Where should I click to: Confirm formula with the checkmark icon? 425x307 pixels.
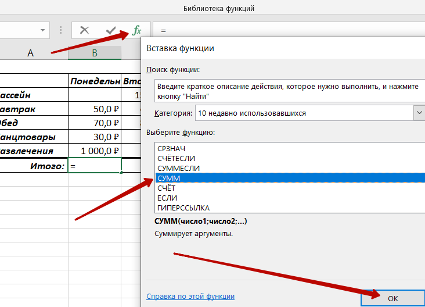[x=111, y=30]
